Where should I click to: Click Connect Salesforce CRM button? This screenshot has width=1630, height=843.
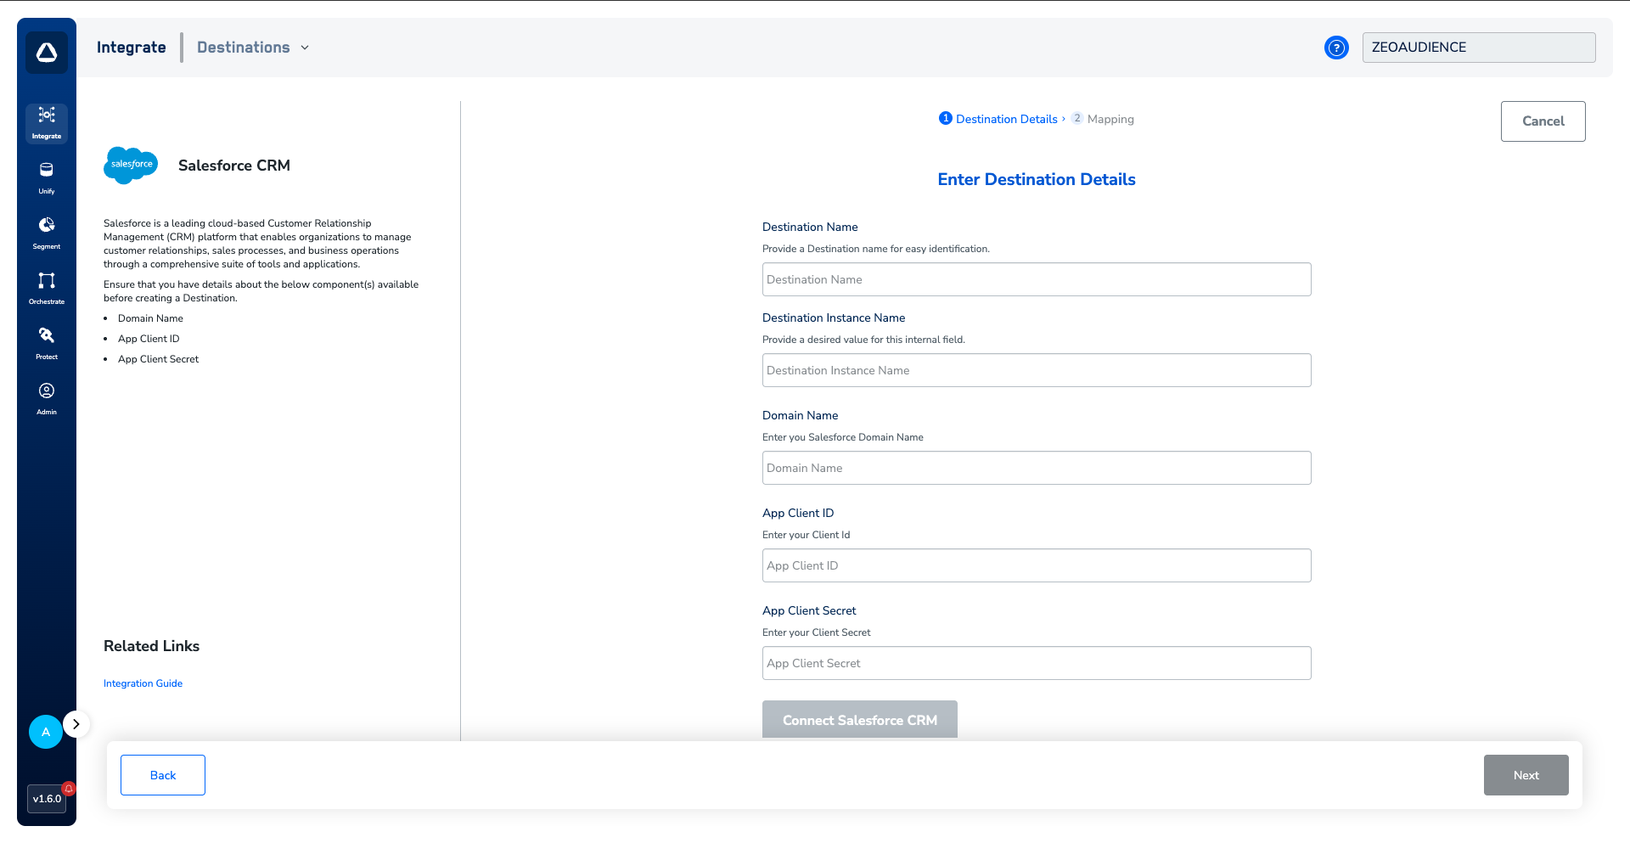860,720
